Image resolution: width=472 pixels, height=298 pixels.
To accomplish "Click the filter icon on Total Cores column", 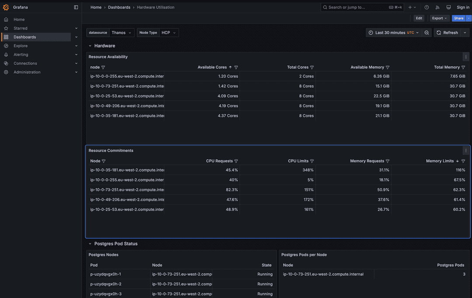I will click(x=312, y=67).
